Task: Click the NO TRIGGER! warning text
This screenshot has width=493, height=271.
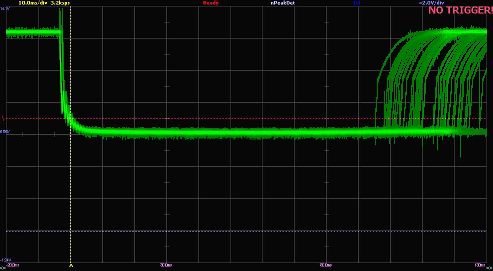Action: [459, 10]
